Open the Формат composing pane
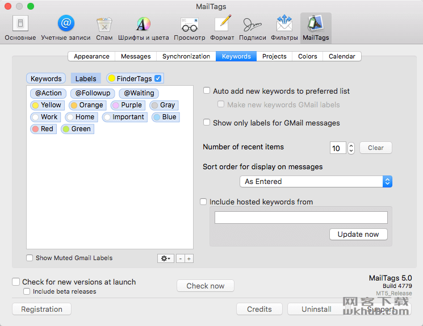The image size is (423, 326). tap(223, 28)
